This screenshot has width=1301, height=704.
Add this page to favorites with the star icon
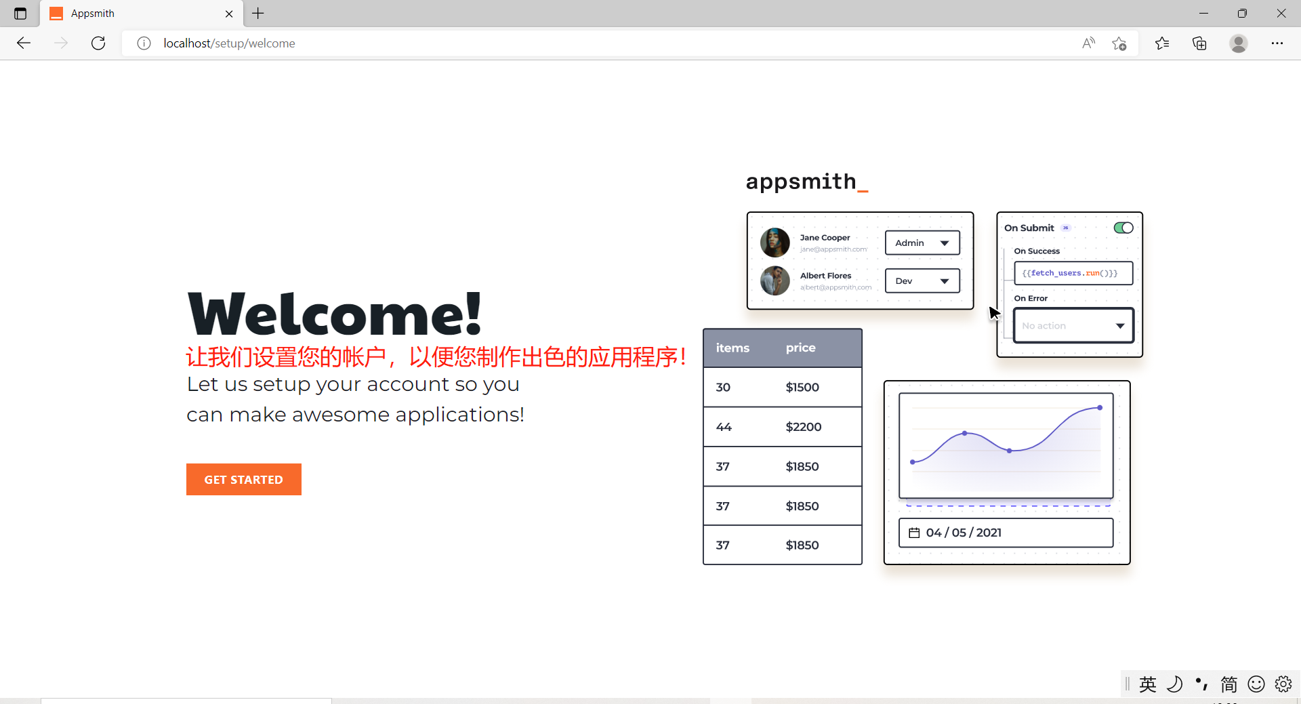1119,43
